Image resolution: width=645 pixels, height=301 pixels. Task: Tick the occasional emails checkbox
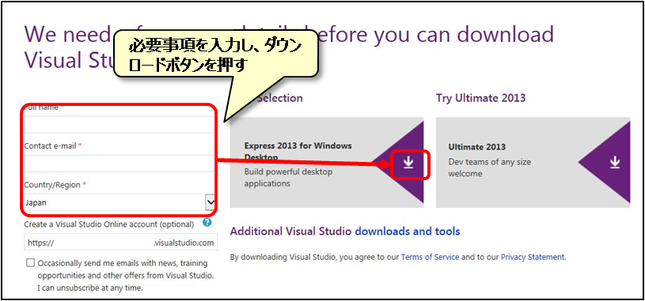click(30, 263)
